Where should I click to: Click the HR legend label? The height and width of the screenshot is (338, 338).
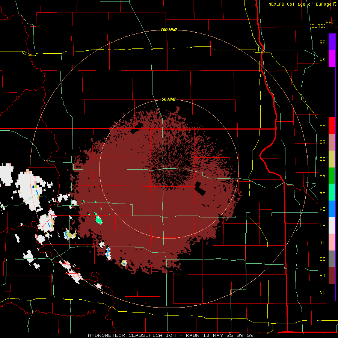322,176
